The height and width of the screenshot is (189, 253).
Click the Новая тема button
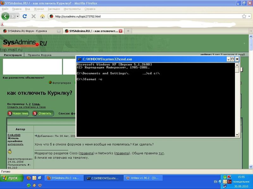(x=18, y=113)
